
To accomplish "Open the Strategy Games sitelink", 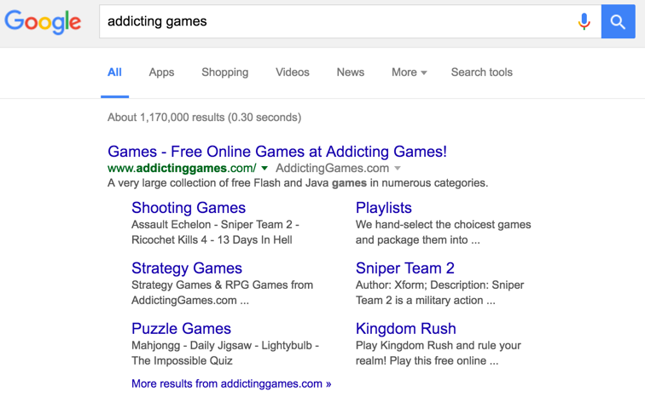I will (x=186, y=268).
